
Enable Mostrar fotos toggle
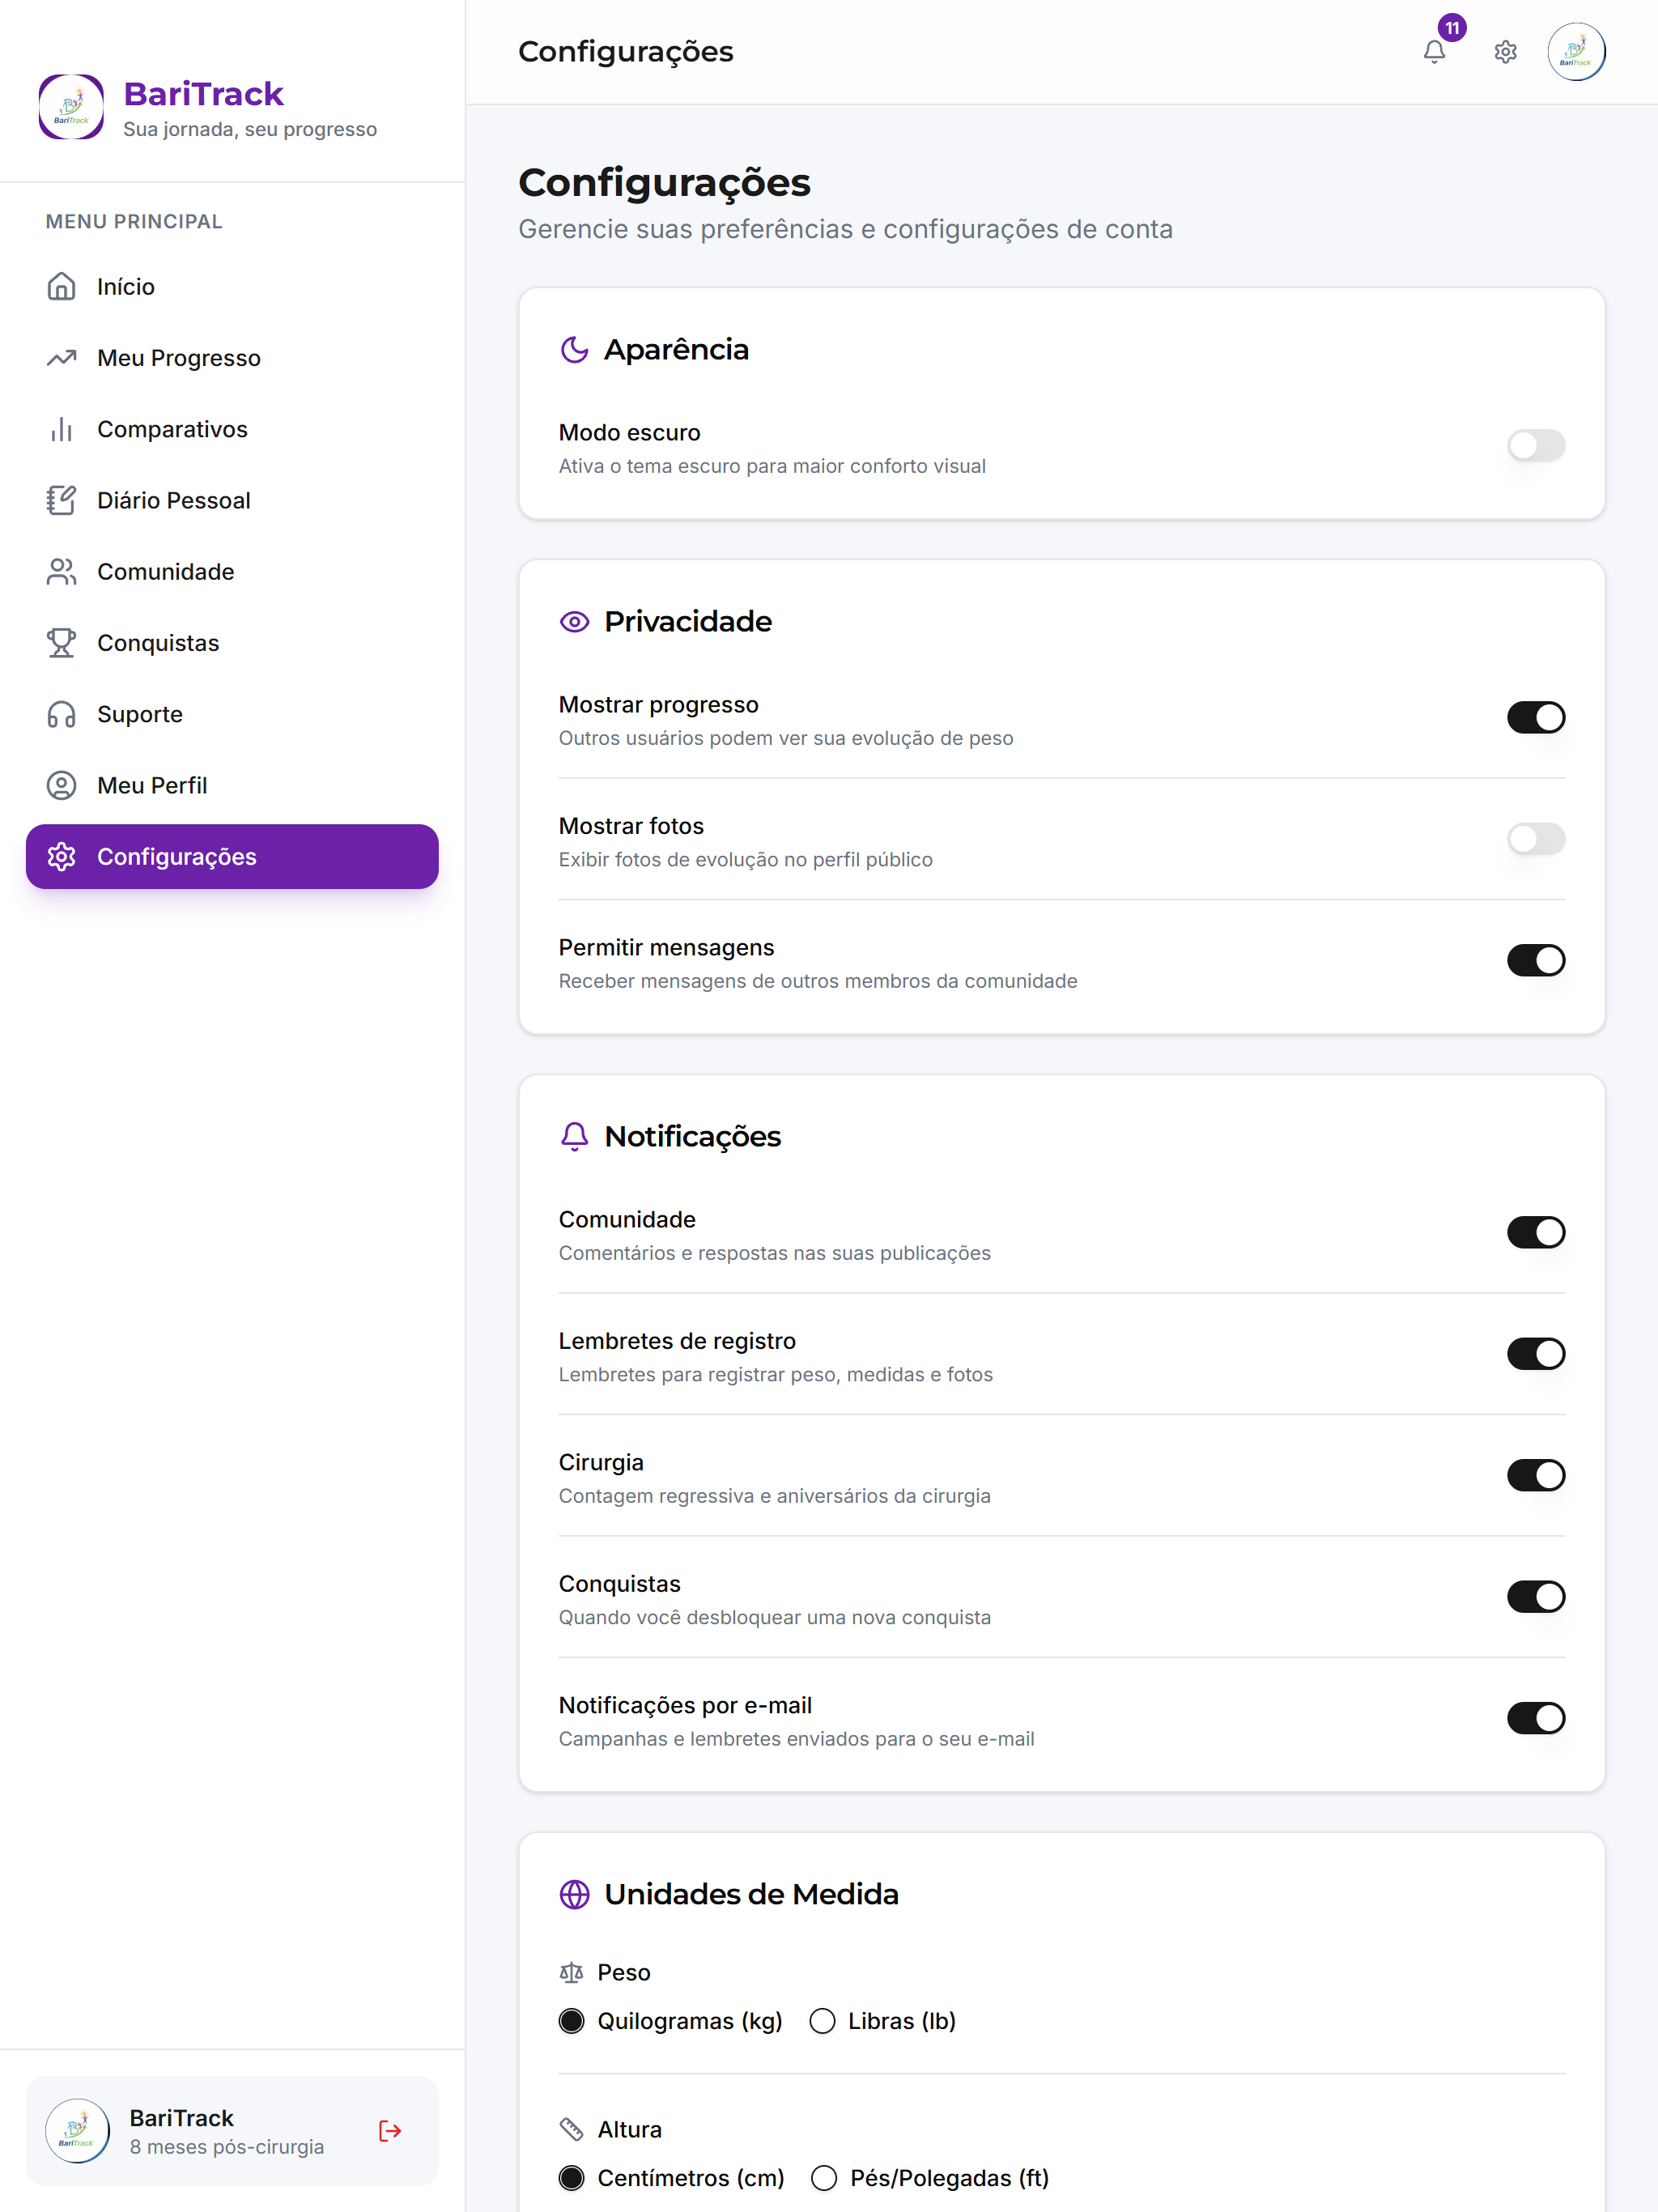pyautogui.click(x=1536, y=839)
